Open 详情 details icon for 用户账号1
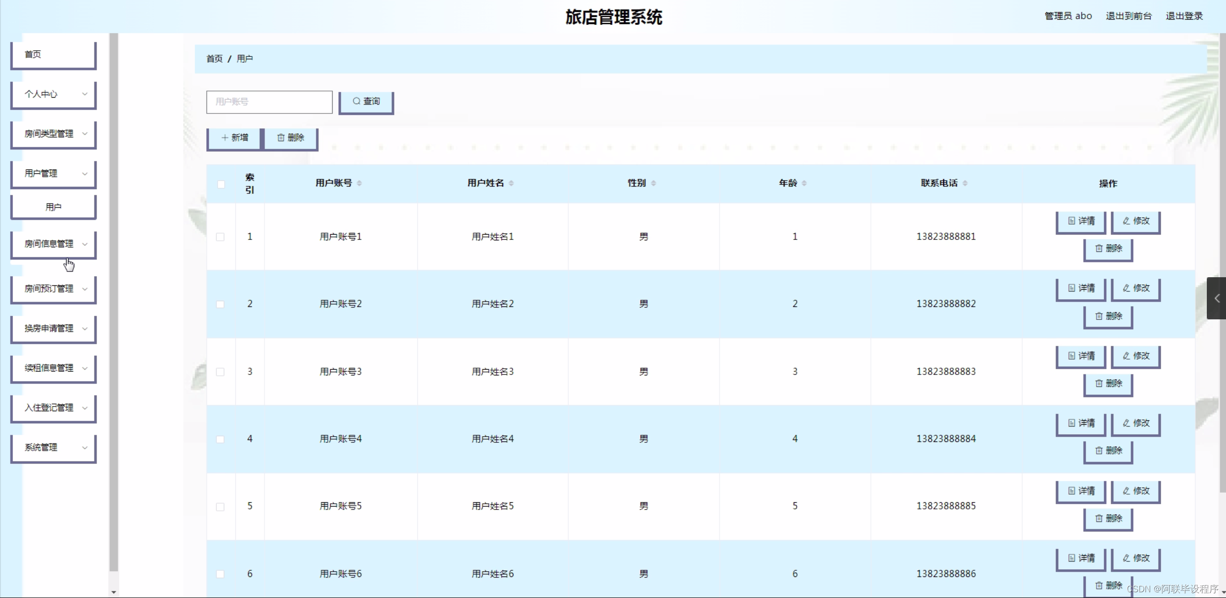The width and height of the screenshot is (1226, 598). [x=1072, y=221]
